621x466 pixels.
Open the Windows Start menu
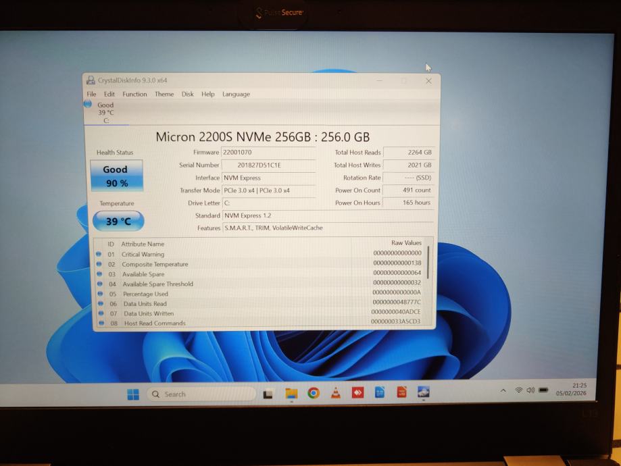[x=133, y=394]
